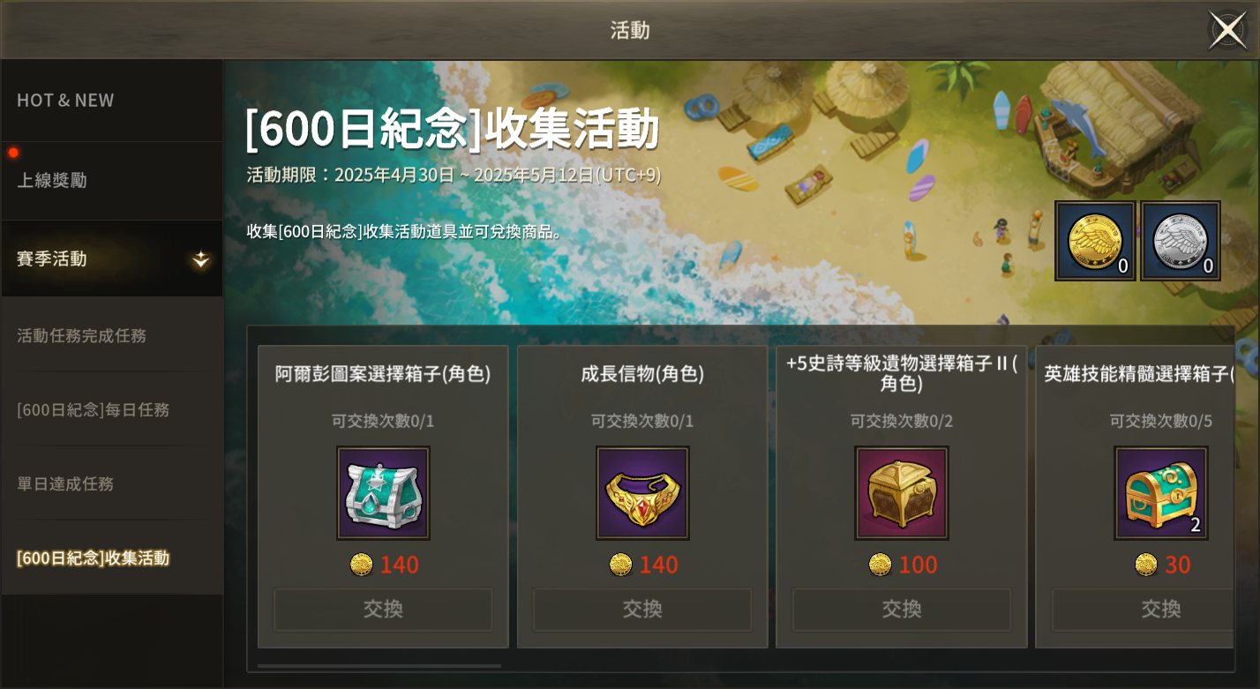Click the horizontal scrollbar under item list
Viewport: 1260px width, 689px height.
[379, 666]
